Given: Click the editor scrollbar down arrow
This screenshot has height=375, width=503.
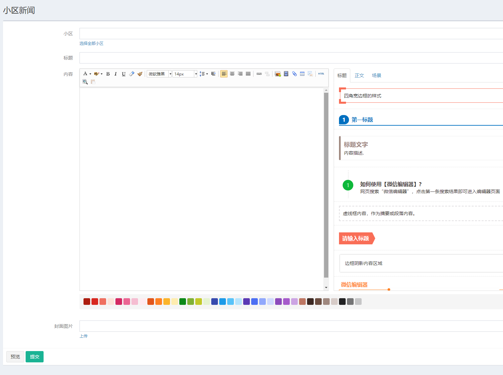Looking at the screenshot, I should coord(326,288).
